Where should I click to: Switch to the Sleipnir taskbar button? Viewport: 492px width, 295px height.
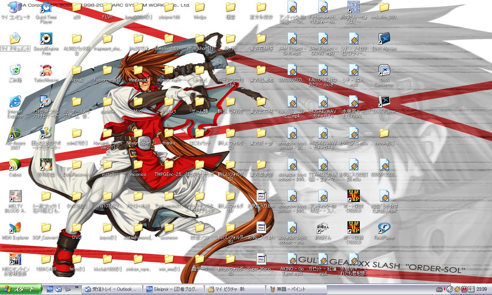coord(173,289)
